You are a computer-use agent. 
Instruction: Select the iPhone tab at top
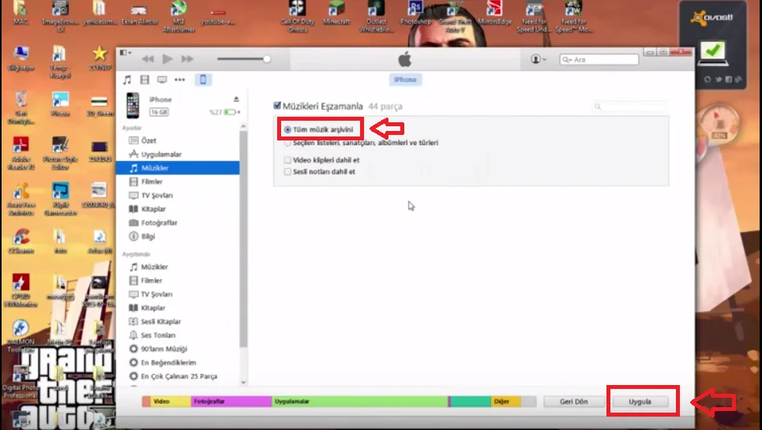coord(405,80)
